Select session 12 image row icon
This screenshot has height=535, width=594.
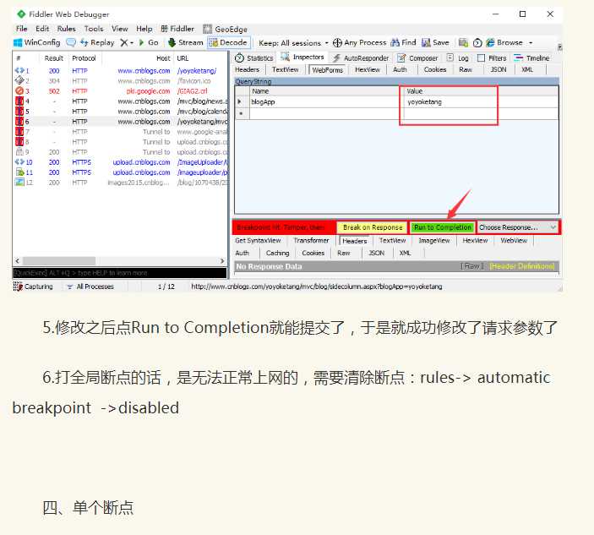19,183
